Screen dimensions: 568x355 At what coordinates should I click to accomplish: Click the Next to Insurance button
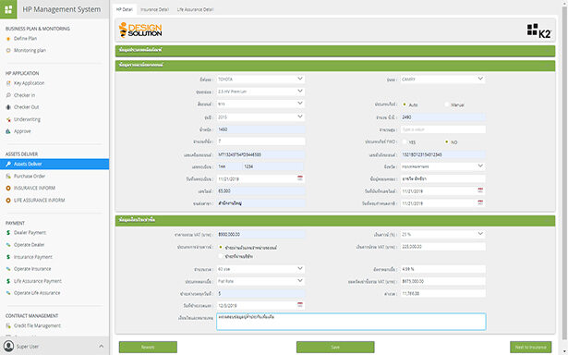click(531, 347)
